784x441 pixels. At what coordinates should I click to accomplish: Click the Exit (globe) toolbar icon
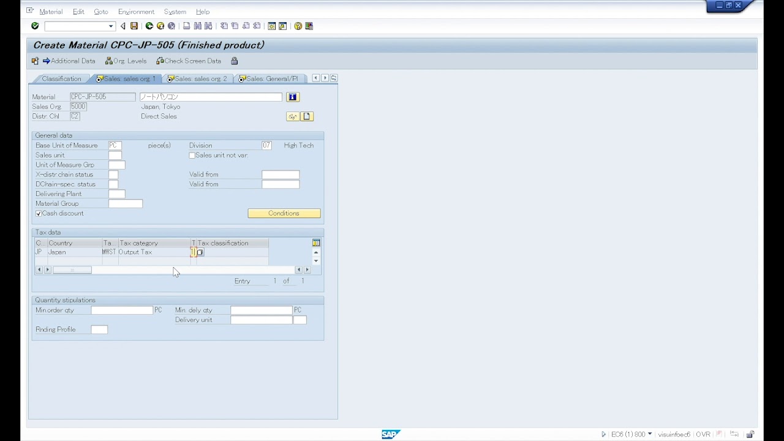160,26
